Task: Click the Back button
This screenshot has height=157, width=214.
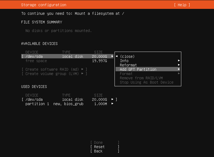Action: click(105, 151)
